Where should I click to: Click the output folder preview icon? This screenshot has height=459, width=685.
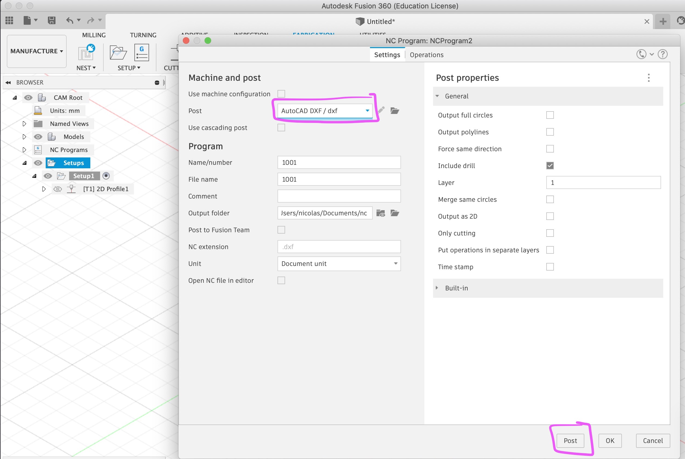[380, 213]
